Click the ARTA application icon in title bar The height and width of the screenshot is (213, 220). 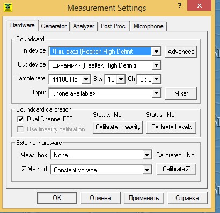tap(8, 8)
